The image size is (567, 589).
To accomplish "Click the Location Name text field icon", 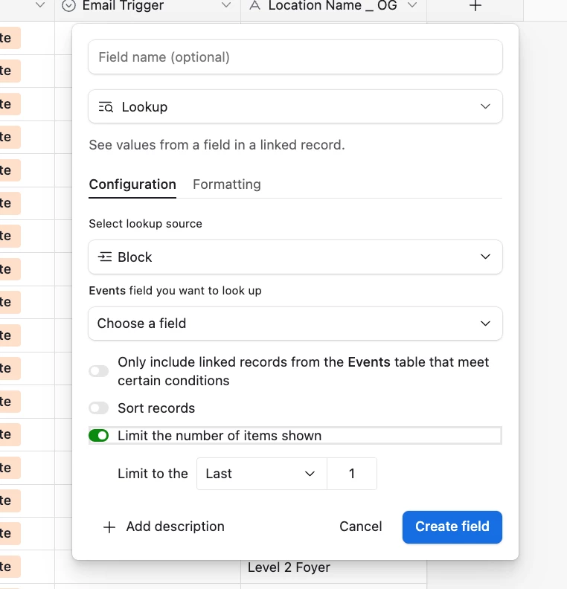I will click(x=254, y=5).
